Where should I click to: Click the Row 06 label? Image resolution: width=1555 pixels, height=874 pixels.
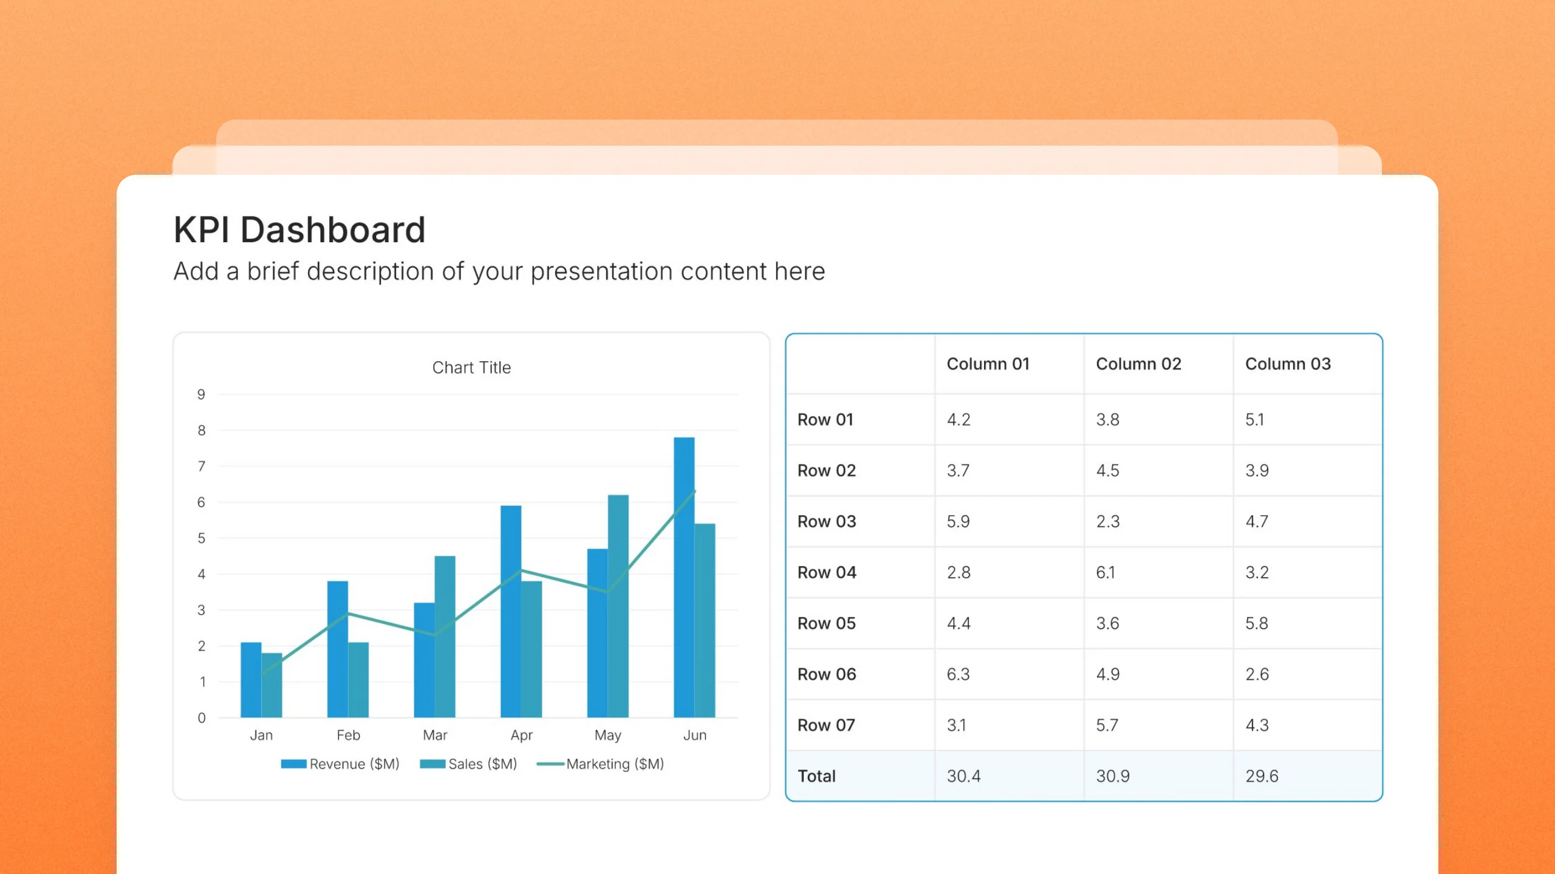click(827, 674)
